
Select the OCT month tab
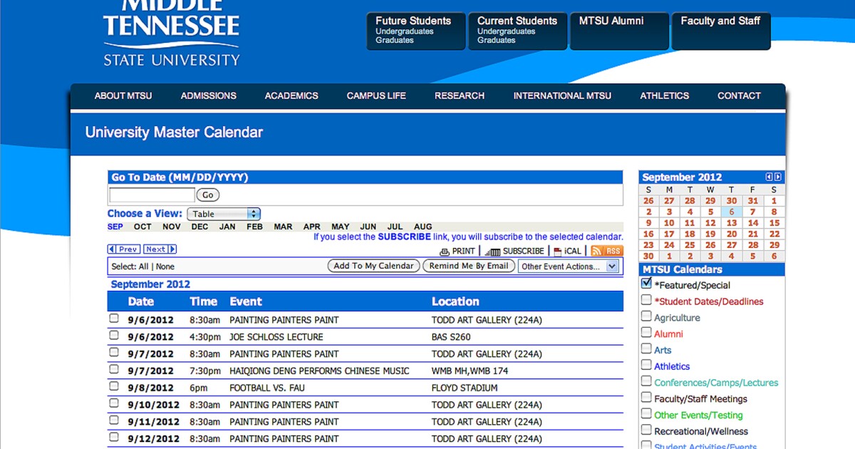[x=142, y=227]
